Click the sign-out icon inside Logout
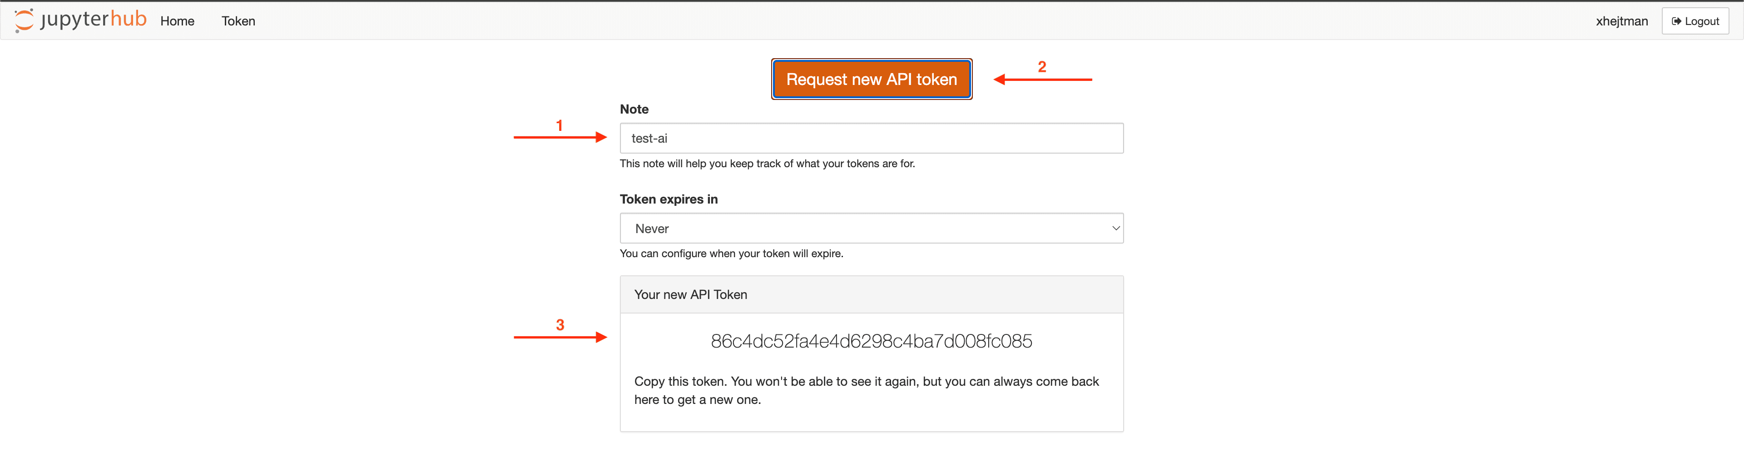The height and width of the screenshot is (458, 1744). click(x=1675, y=21)
